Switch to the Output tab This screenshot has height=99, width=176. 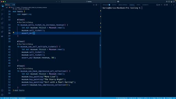tap(114, 5)
